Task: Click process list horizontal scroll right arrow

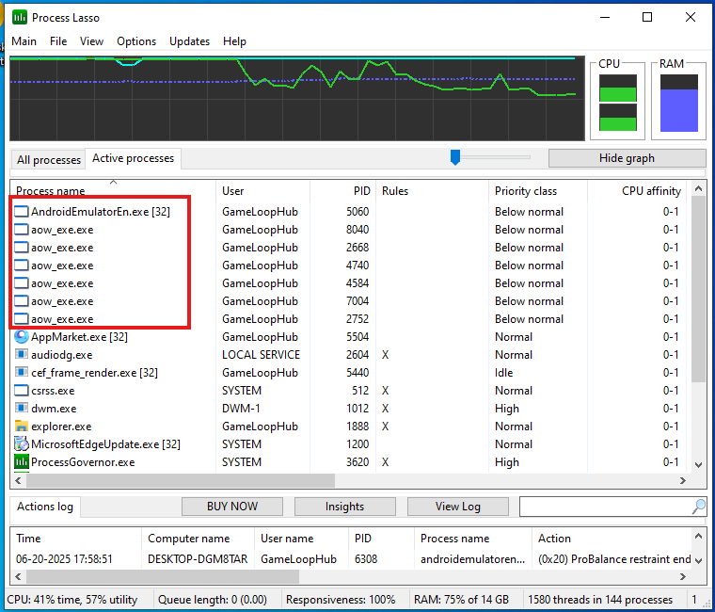Action: [683, 480]
